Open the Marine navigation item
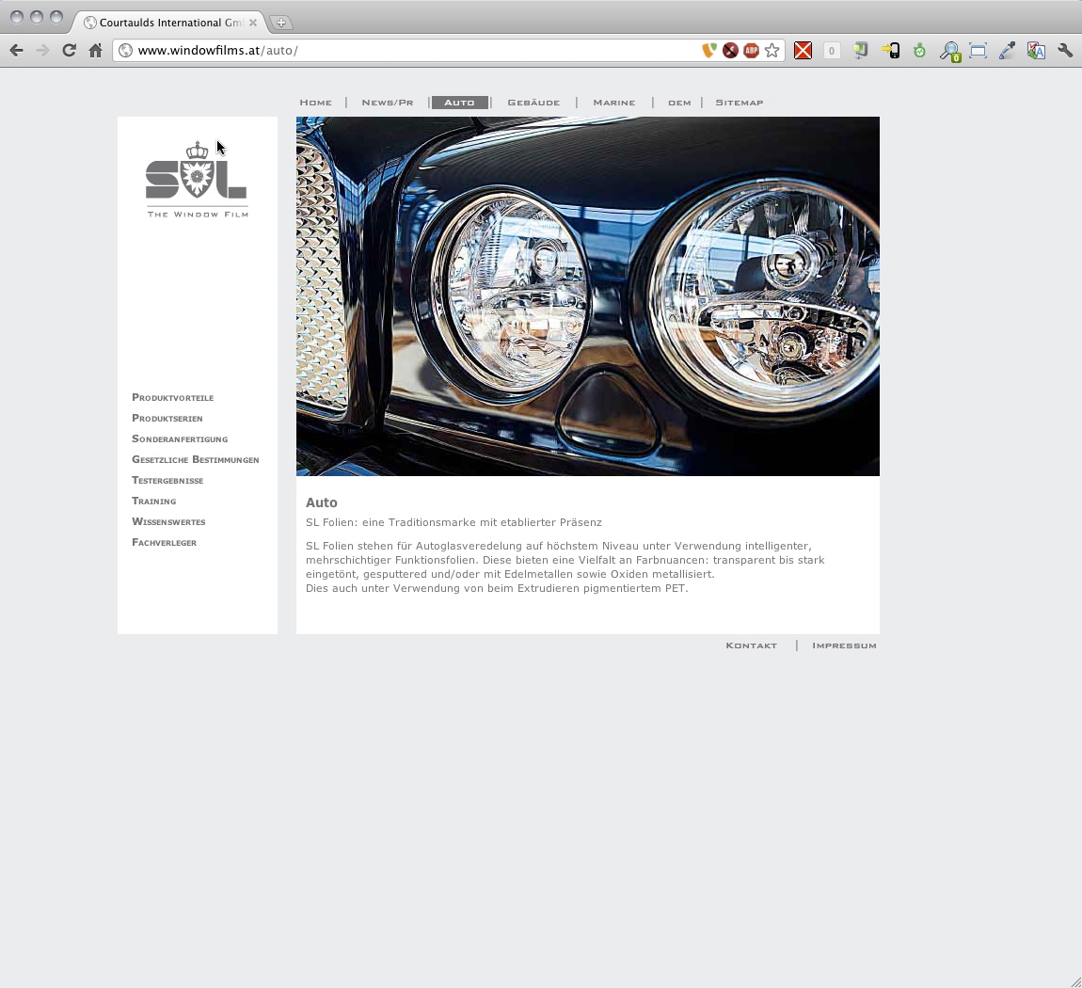This screenshot has height=988, width=1082. tap(614, 103)
